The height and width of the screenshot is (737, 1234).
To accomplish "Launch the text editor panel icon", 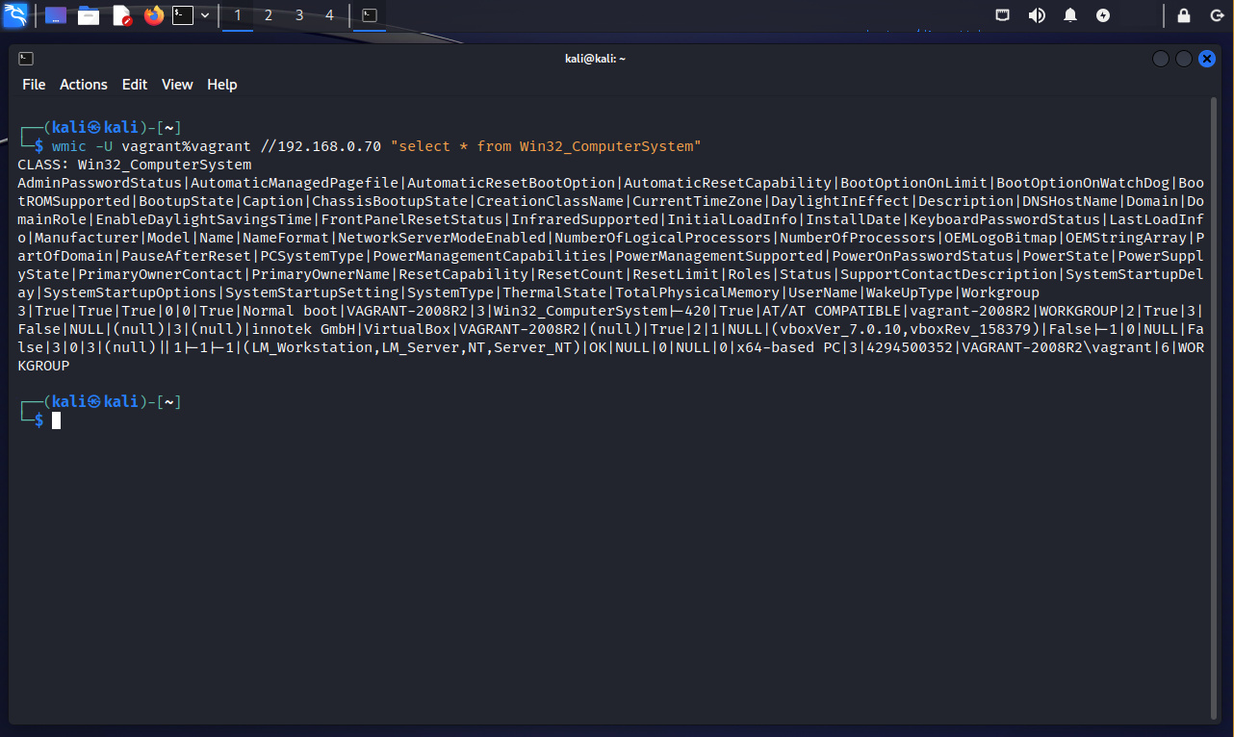I will point(121,15).
